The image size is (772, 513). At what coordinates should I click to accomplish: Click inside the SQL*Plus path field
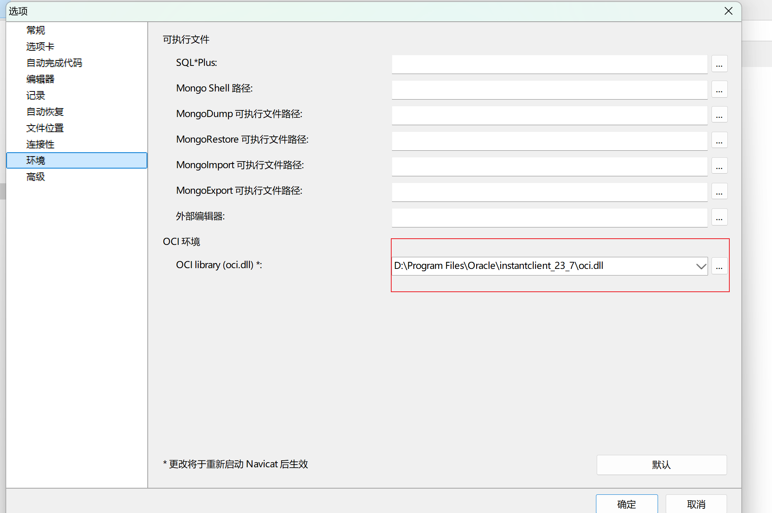pos(549,64)
